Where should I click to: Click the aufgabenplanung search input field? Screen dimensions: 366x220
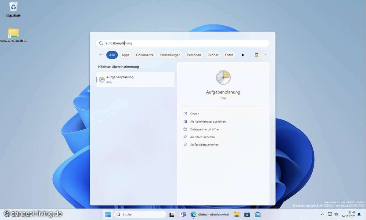[x=182, y=43]
